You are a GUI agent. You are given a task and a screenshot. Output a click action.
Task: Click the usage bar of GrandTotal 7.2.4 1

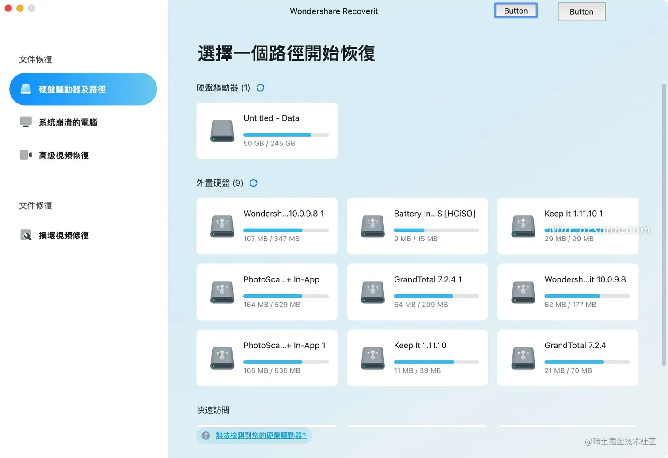click(x=436, y=296)
